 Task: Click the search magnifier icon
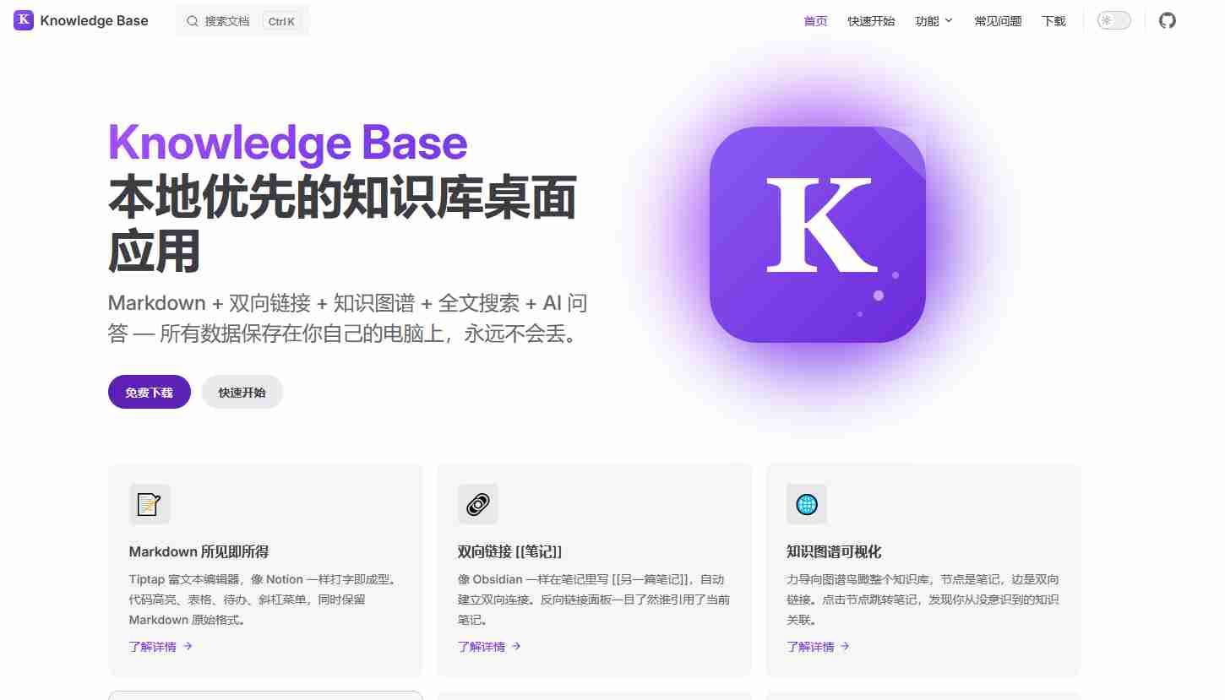click(x=193, y=21)
